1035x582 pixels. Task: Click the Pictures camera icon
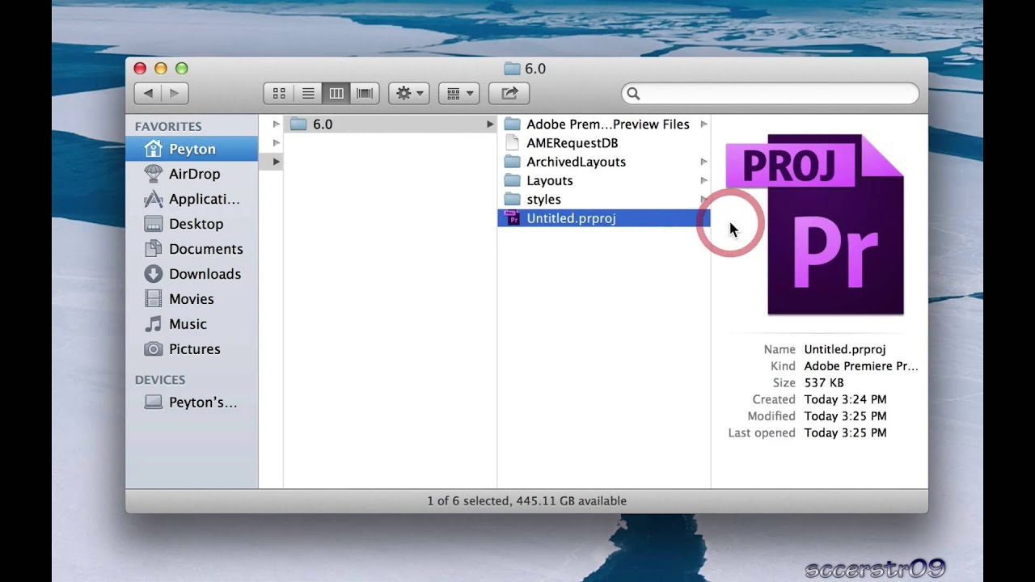tap(153, 349)
